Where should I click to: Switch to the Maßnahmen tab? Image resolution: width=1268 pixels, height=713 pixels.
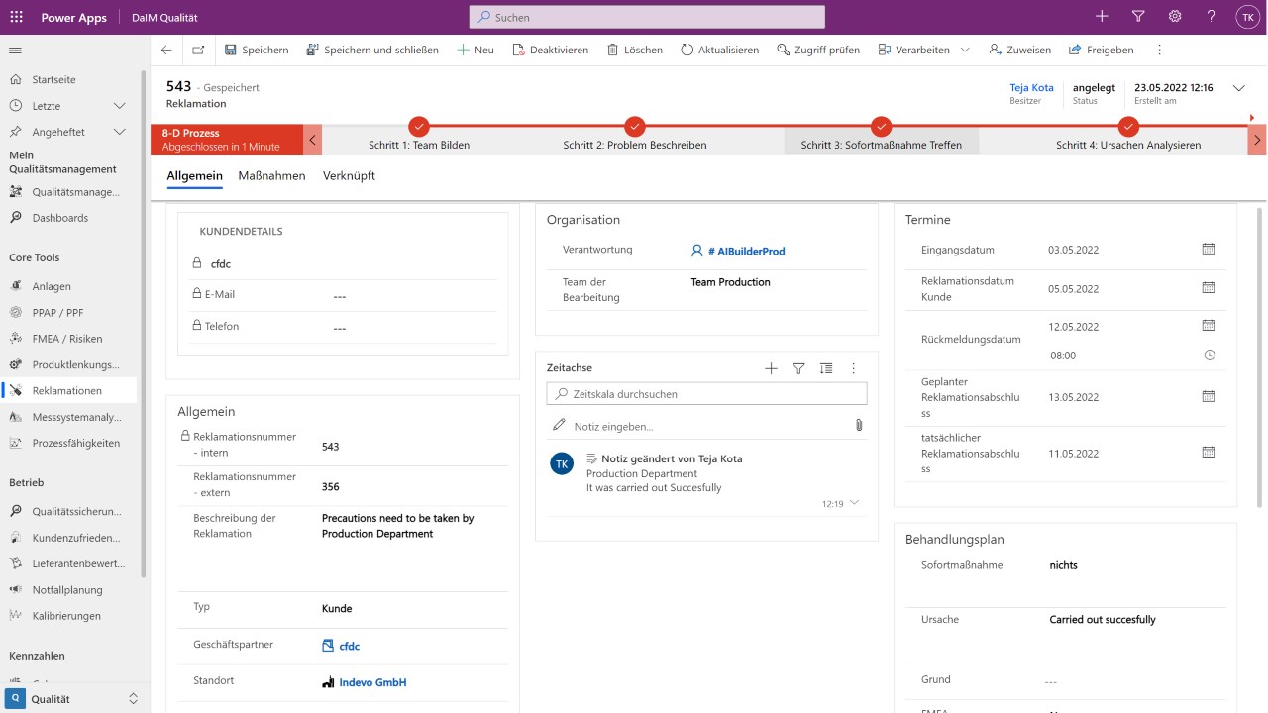coord(271,176)
